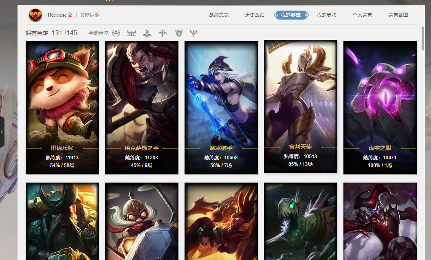
Task: Expand the side panel with the left-edge arrow
Action: click(x=2, y=132)
